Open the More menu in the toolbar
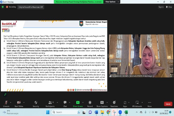Screen dimensions: 174x116 click(149, 103)
